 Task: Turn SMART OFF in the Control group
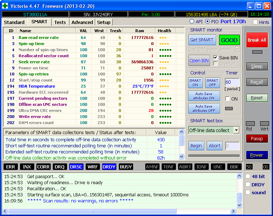point(212,83)
